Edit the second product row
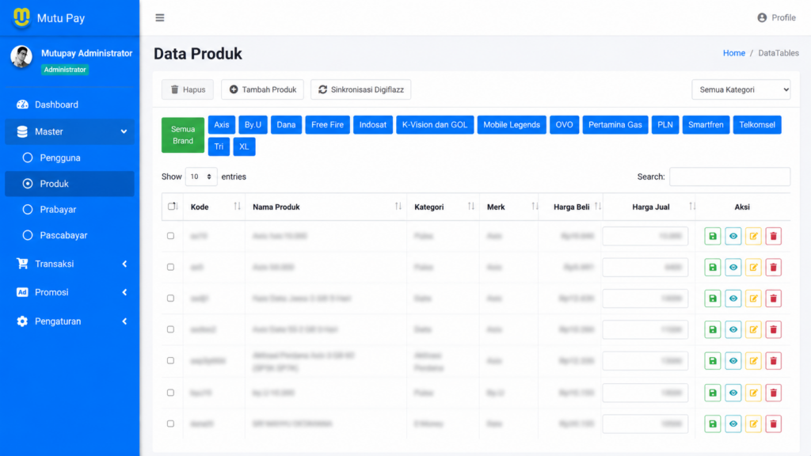The image size is (811, 456). click(x=753, y=268)
